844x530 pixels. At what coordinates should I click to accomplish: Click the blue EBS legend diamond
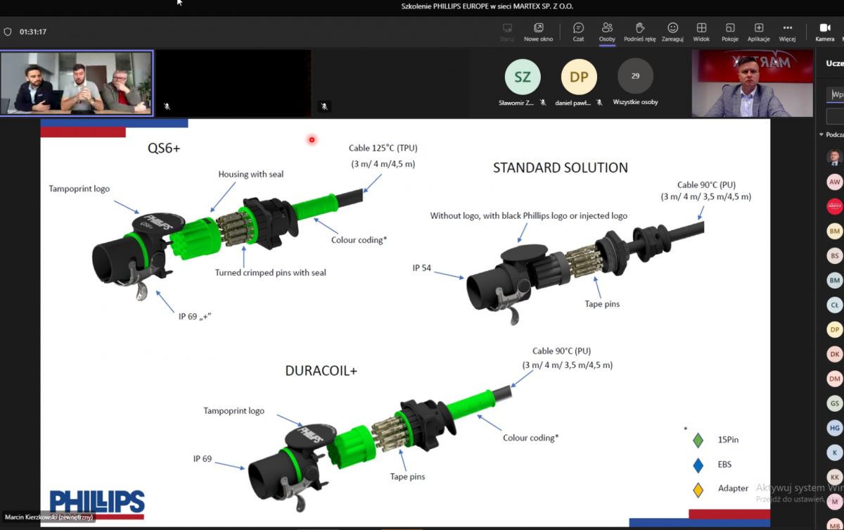698,465
